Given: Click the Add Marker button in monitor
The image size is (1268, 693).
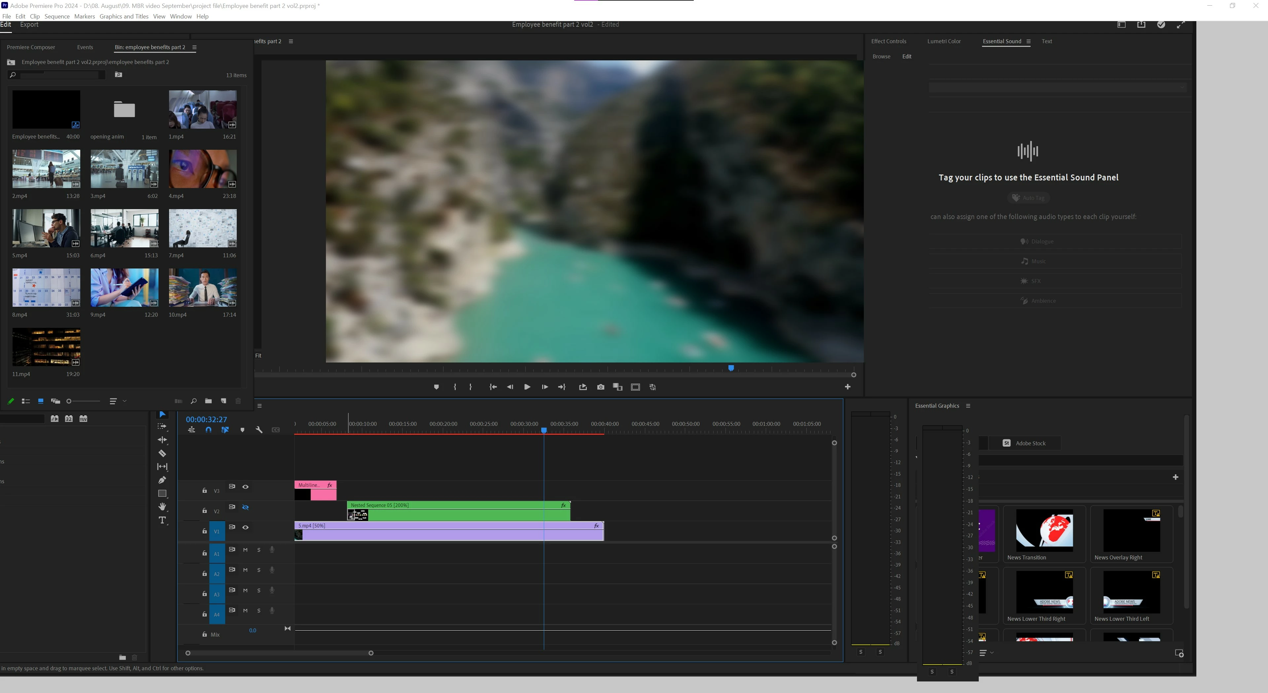Looking at the screenshot, I should click(436, 387).
